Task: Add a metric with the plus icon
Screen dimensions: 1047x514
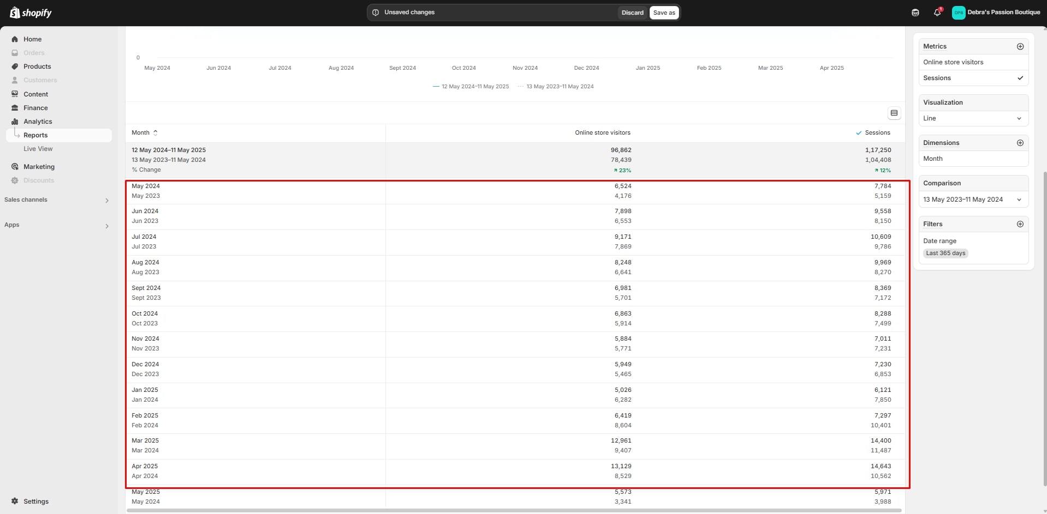Action: pyautogui.click(x=1020, y=46)
